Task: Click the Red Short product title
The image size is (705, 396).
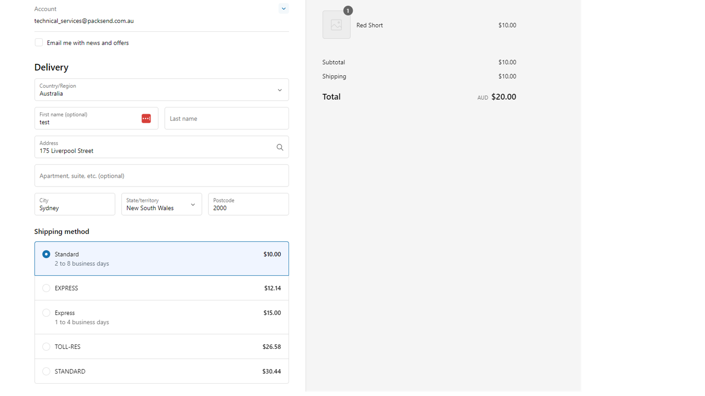Action: 369,25
